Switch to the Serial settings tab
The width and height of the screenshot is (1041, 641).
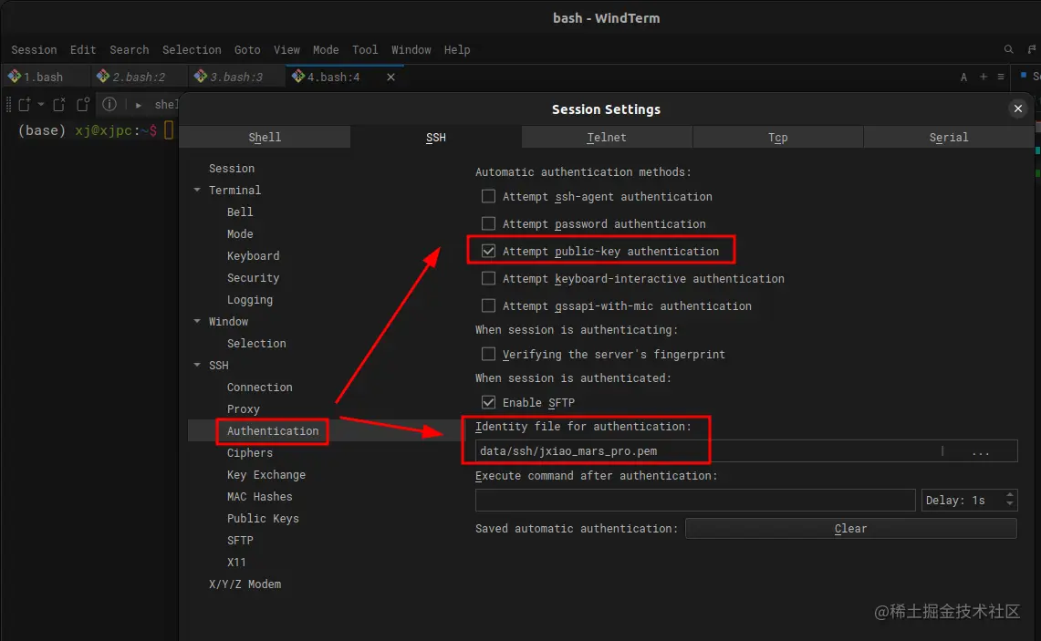coord(949,138)
